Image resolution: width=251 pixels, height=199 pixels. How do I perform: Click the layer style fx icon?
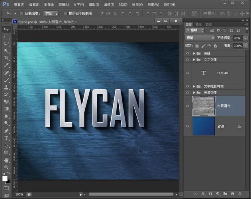(203, 194)
